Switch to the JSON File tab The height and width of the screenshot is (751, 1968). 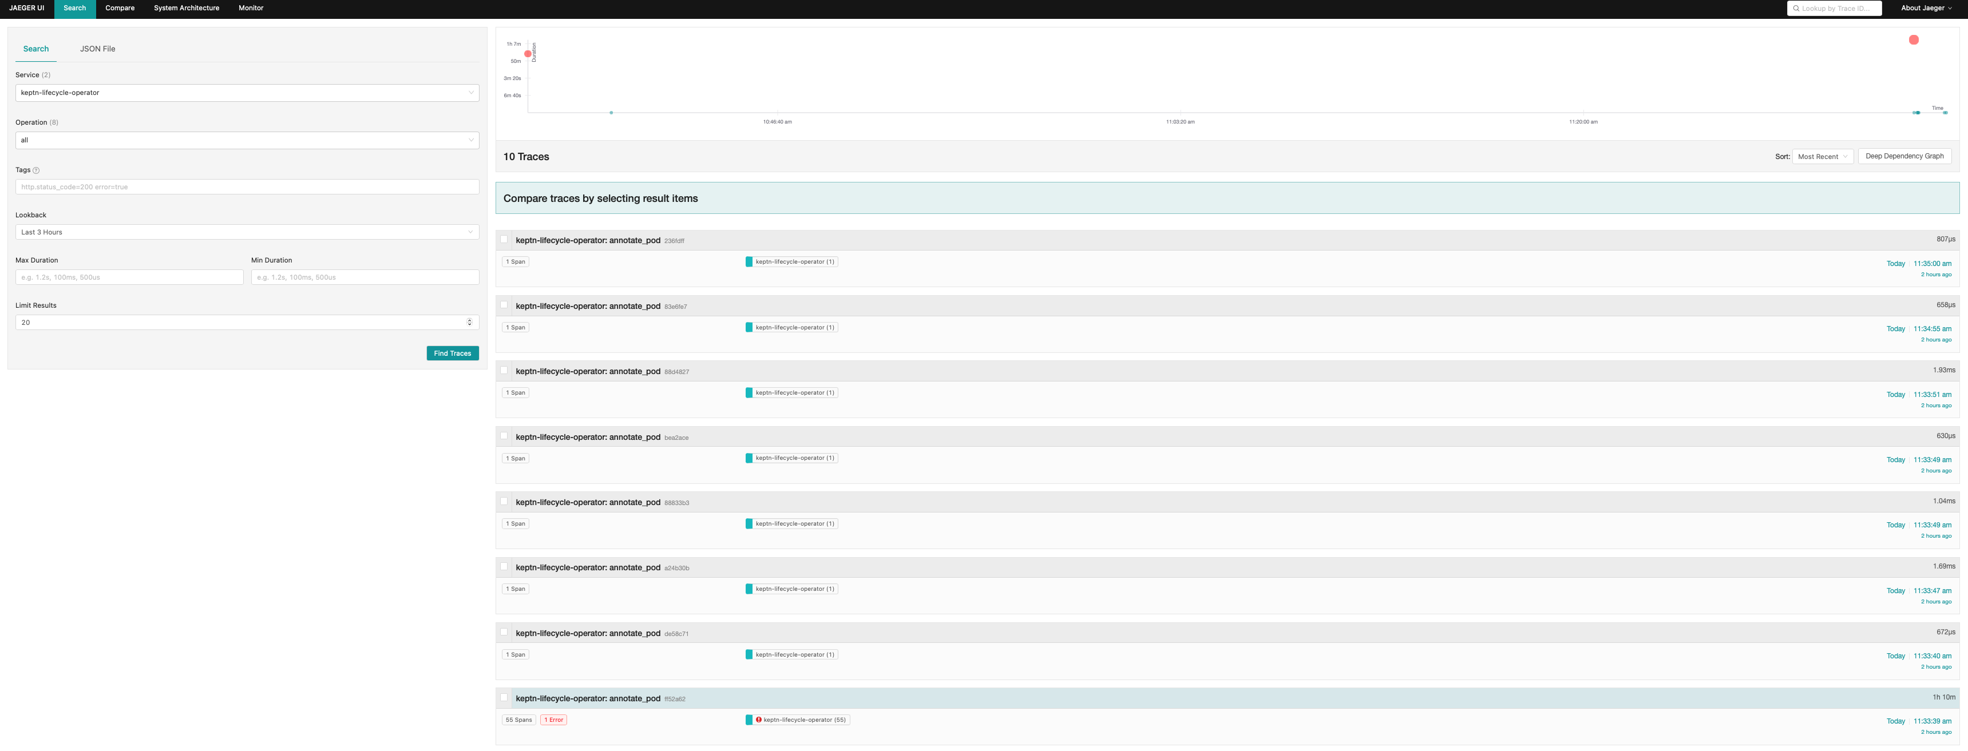tap(98, 49)
